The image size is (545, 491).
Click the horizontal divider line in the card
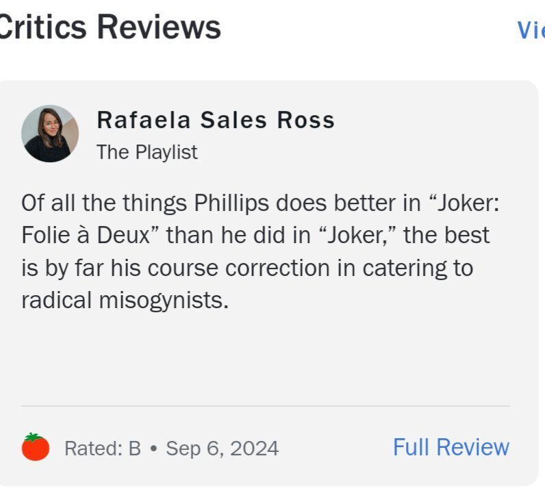(265, 406)
